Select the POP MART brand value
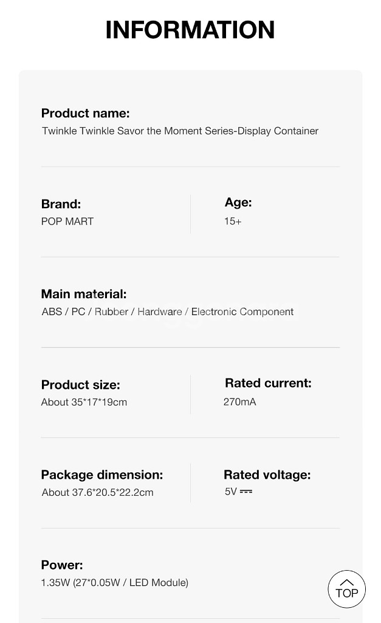The image size is (381, 623). [x=67, y=221]
